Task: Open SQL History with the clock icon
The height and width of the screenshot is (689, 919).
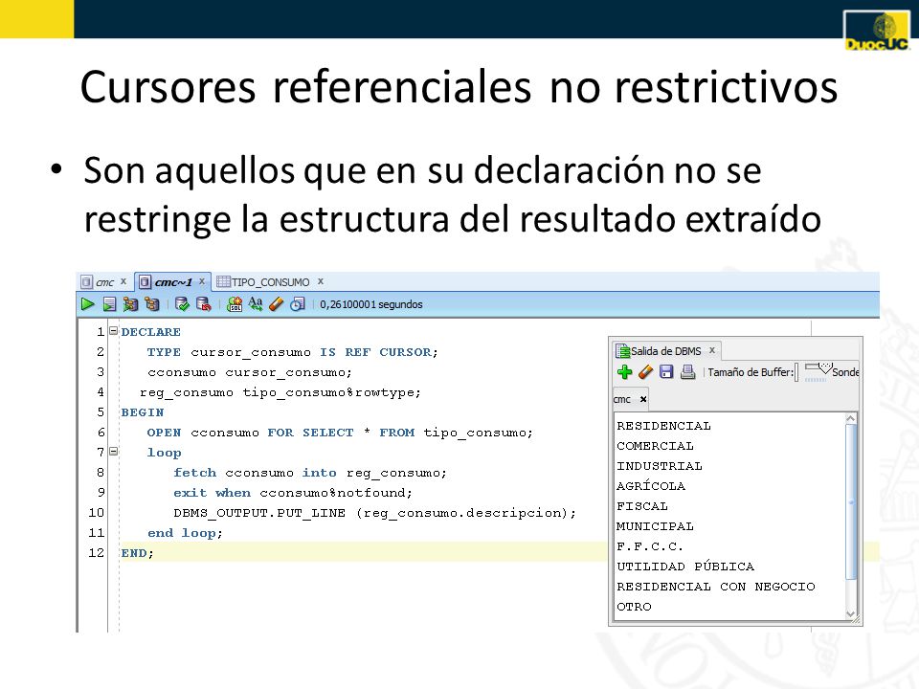Action: 298,304
